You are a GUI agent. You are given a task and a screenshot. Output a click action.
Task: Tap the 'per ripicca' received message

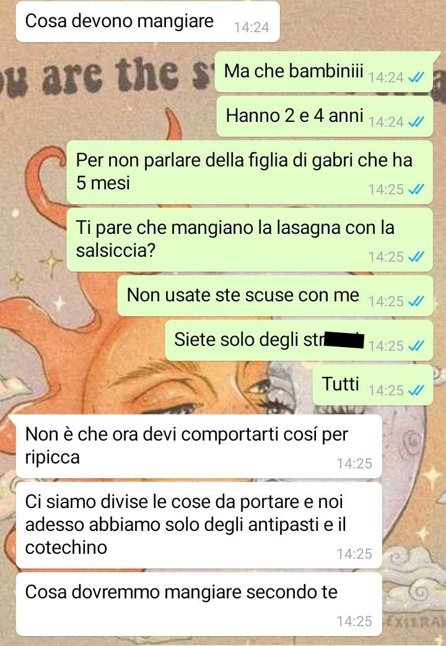click(x=199, y=447)
